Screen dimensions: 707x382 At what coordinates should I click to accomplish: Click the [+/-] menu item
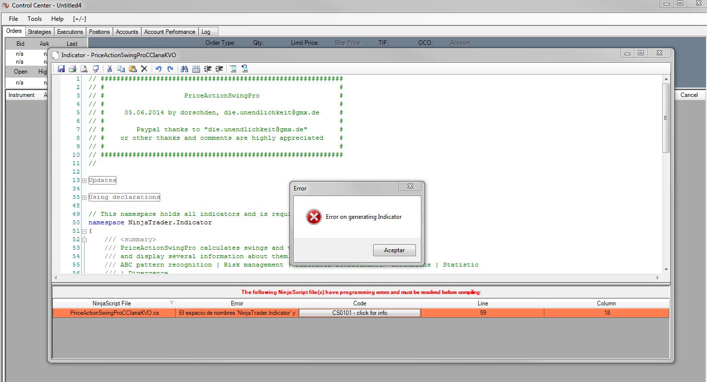tap(80, 19)
